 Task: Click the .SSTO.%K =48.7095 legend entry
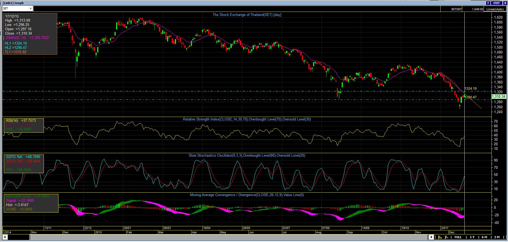[23, 157]
